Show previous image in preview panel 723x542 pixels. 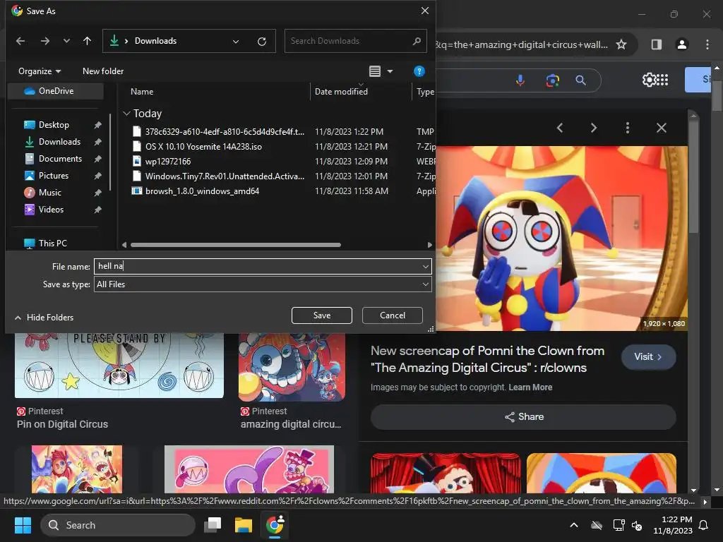tap(560, 128)
